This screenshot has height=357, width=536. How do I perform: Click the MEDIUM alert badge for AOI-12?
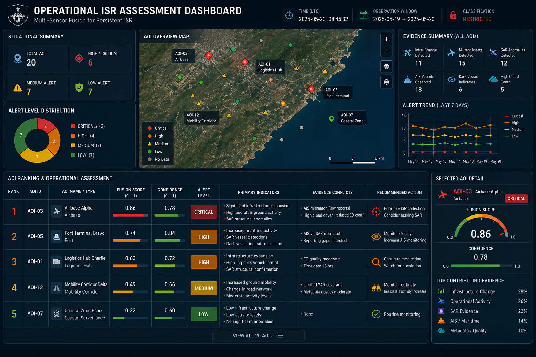204,288
